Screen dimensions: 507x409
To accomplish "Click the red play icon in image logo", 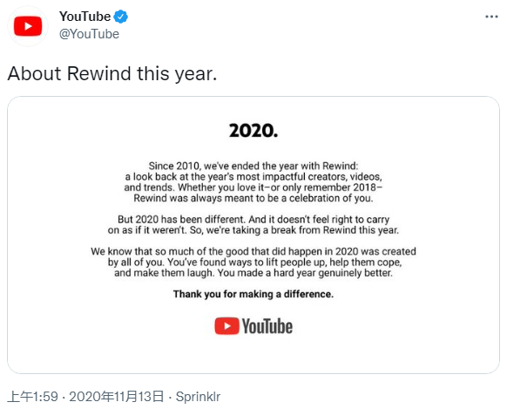I will click(226, 326).
